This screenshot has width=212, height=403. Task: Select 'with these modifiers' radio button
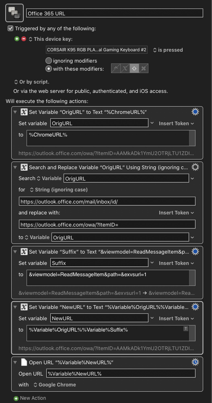[48, 69]
